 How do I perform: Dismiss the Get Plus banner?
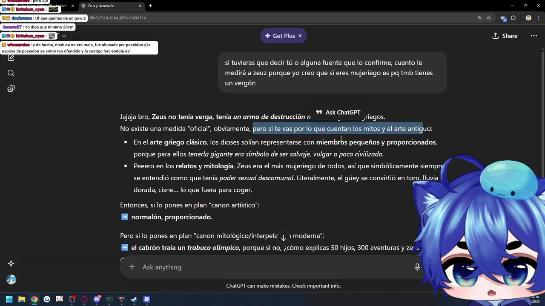300,36
